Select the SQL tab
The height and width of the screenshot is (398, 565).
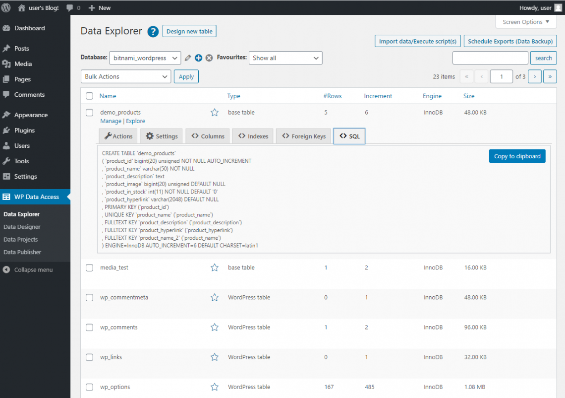pos(349,136)
